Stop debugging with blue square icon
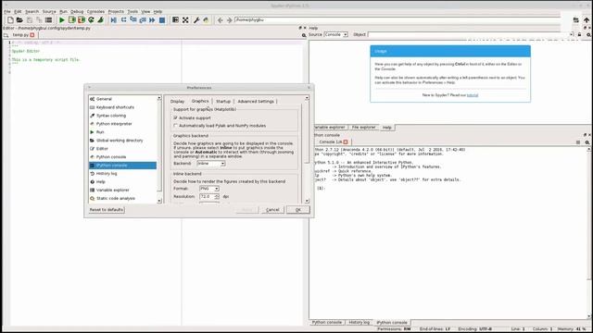Image resolution: width=593 pixels, height=333 pixels. pos(162,20)
